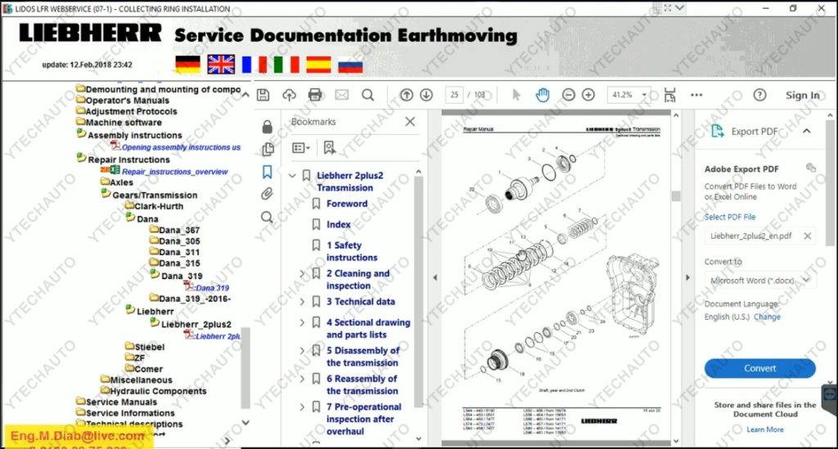Open the Hydraulic Components folder
The height and width of the screenshot is (449, 838).
158,391
